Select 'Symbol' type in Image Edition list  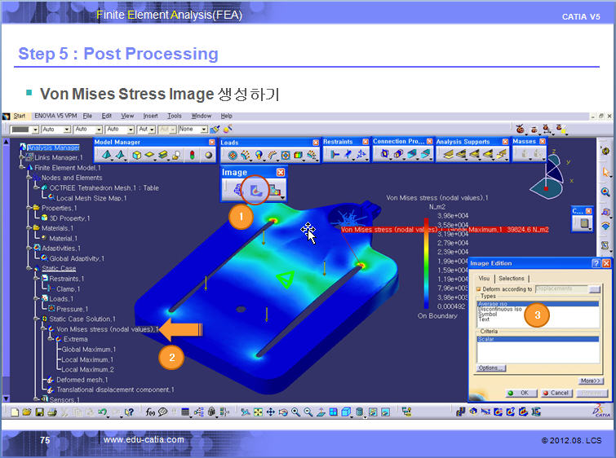coord(487,314)
